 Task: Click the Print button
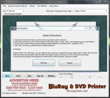(29, 76)
